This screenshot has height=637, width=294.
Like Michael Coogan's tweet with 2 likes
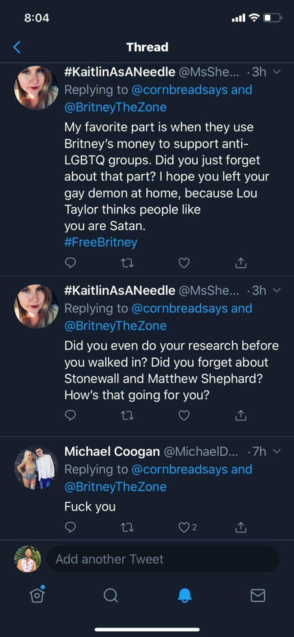pos(184,527)
